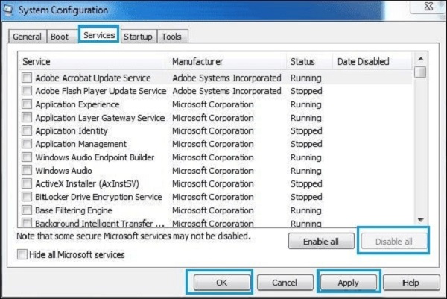Select the Tools tab
This screenshot has width=447, height=299.
(x=171, y=36)
